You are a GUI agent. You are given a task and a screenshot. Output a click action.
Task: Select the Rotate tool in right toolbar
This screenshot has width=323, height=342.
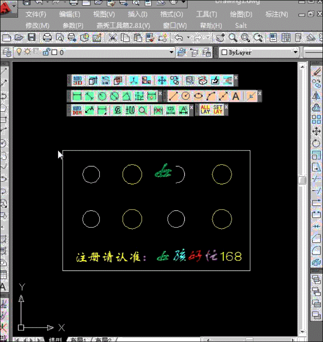coord(316,144)
